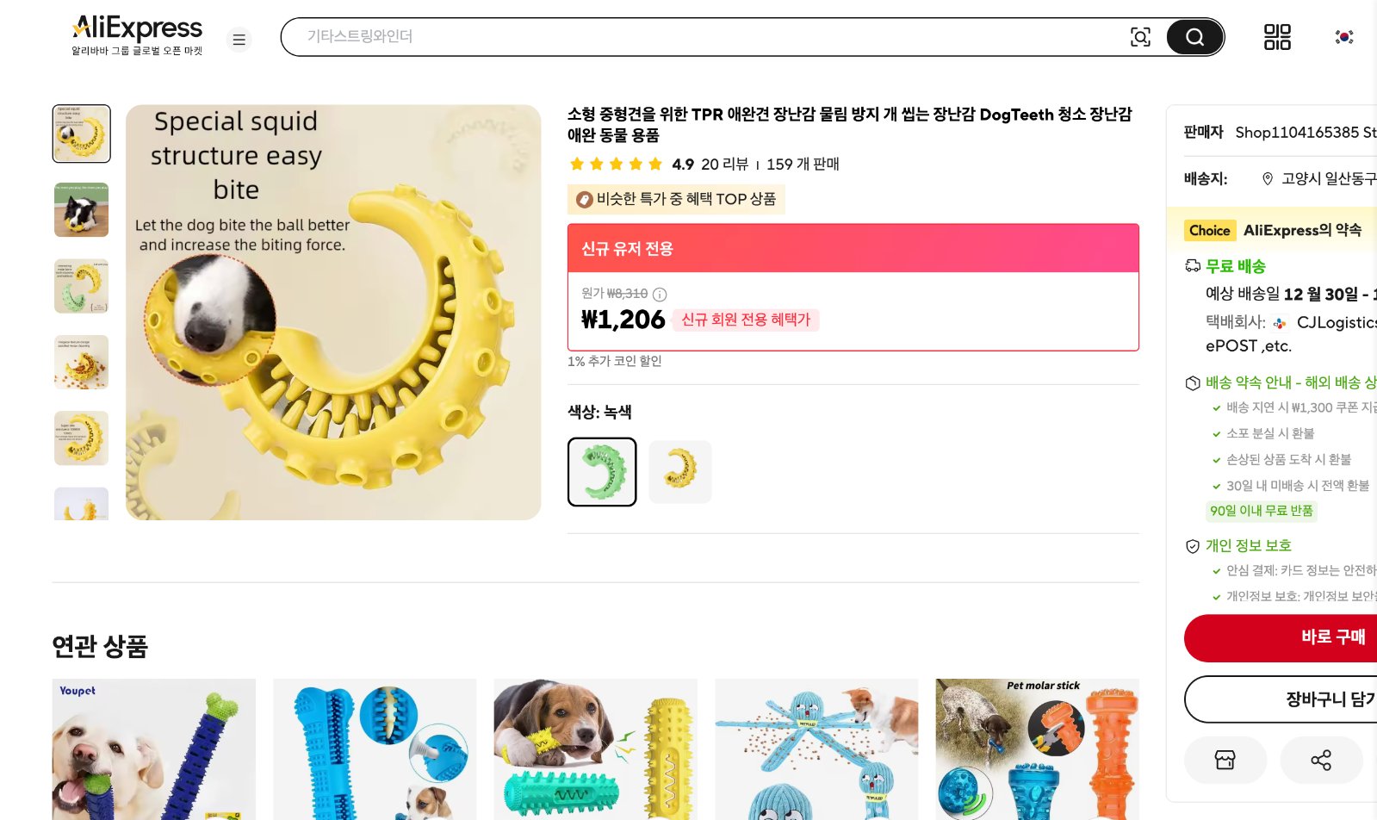1377x820 pixels.
Task: Focus the search input field
Action: pyautogui.click(x=706, y=37)
